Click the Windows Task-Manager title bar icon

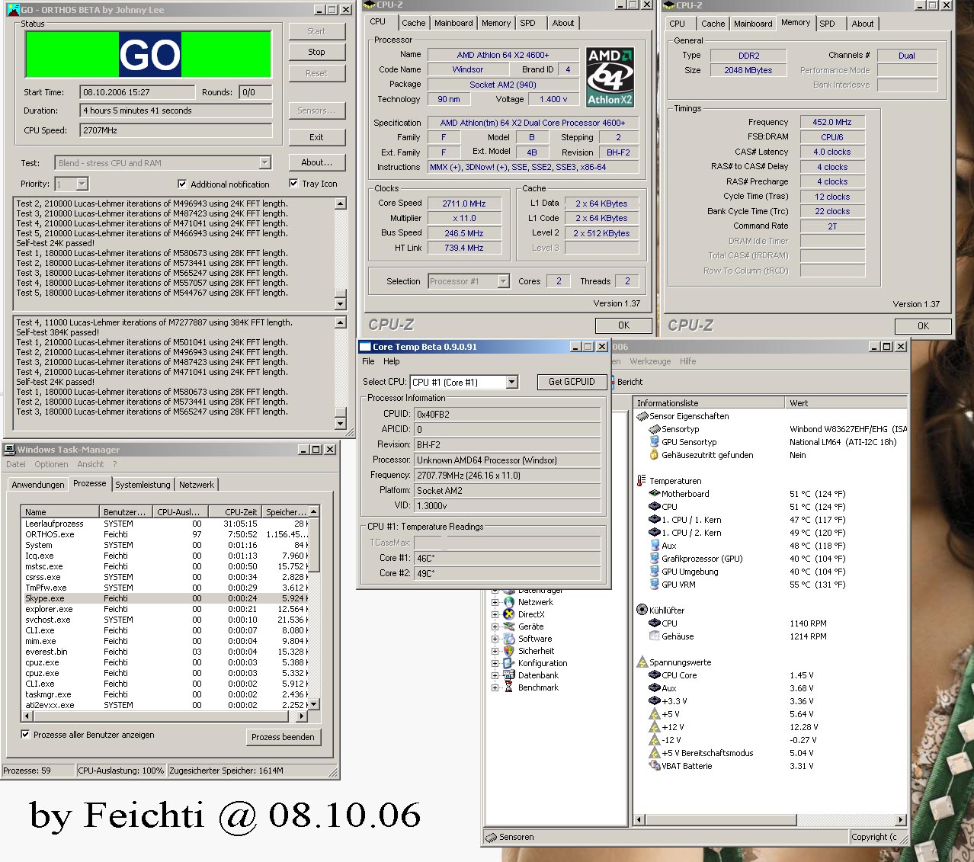[x=10, y=450]
